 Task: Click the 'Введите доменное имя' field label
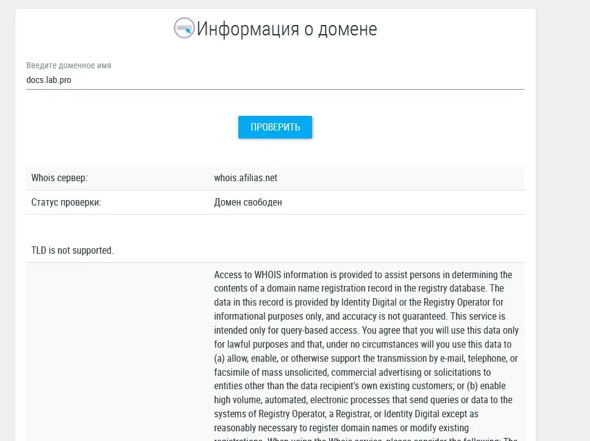coord(69,65)
